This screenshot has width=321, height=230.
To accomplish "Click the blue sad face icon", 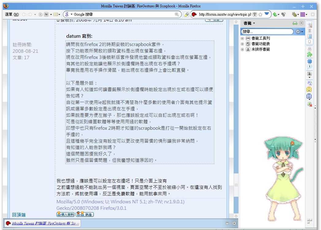I will tap(309, 96).
